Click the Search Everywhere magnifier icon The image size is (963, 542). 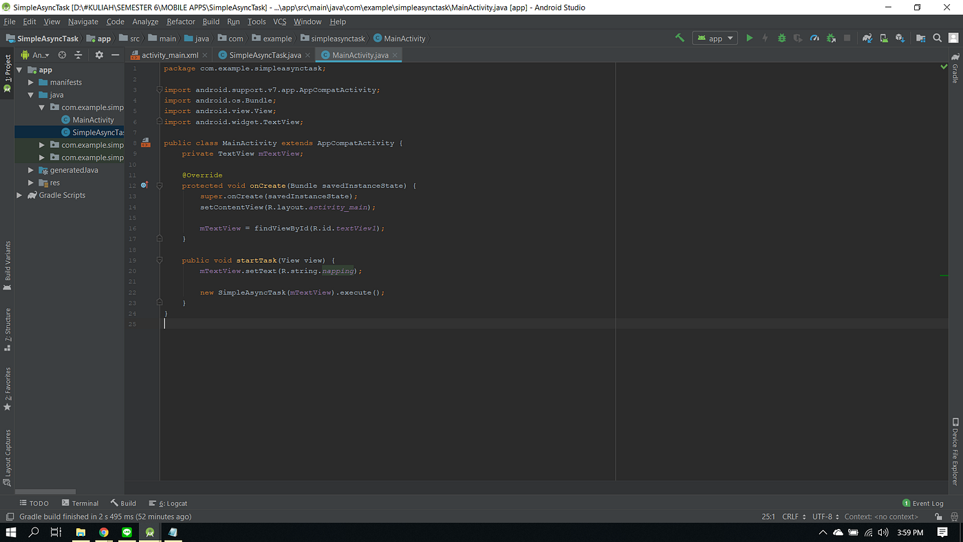(937, 39)
